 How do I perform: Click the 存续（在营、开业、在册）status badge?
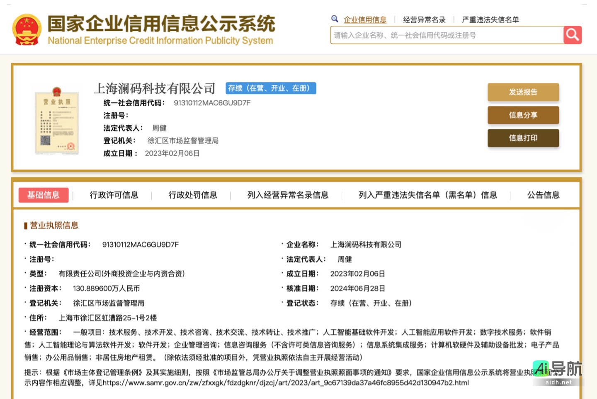[x=271, y=88]
